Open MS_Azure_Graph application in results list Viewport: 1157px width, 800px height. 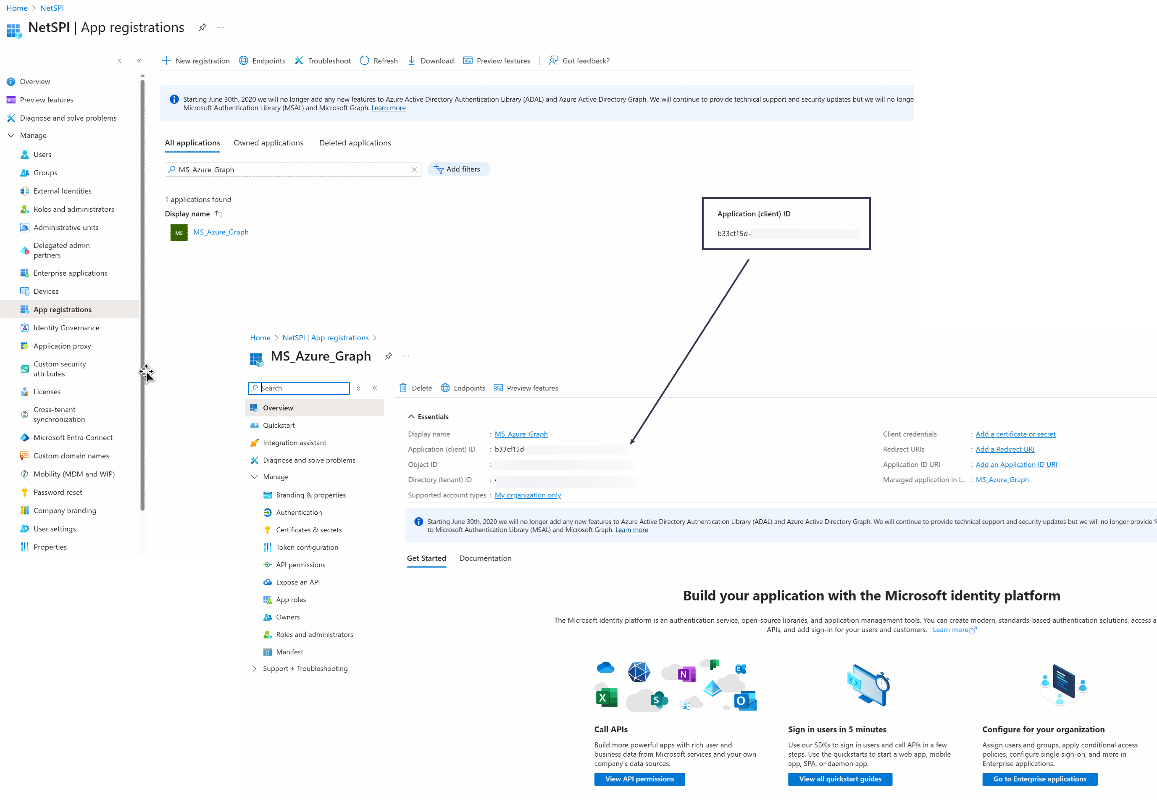point(221,232)
